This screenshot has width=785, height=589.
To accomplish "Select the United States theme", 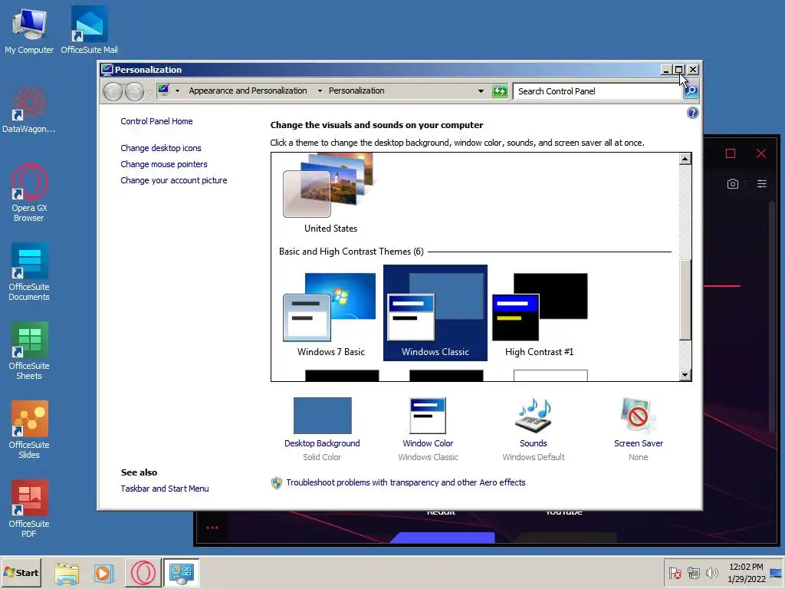I will tap(330, 194).
